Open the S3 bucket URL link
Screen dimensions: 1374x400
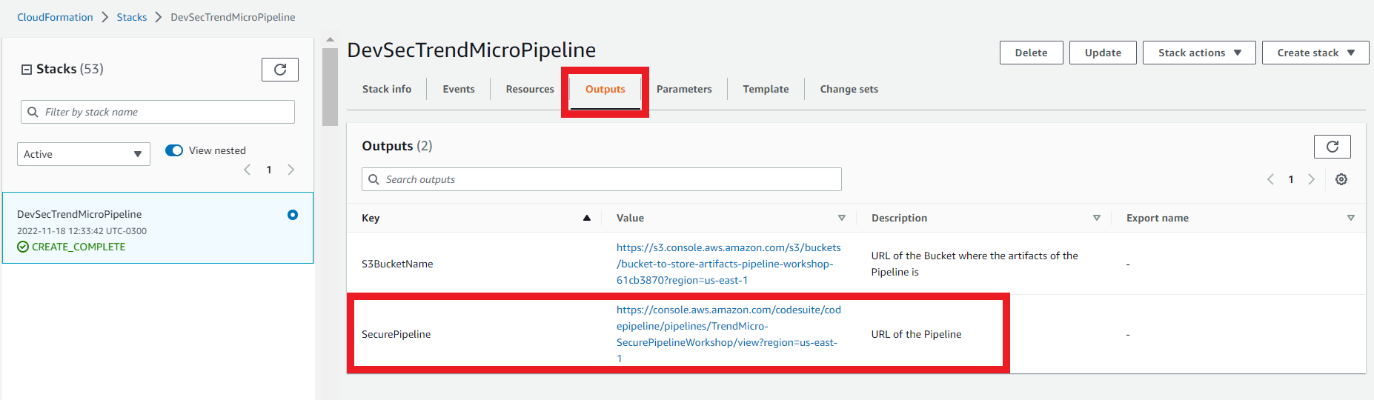[x=729, y=264]
